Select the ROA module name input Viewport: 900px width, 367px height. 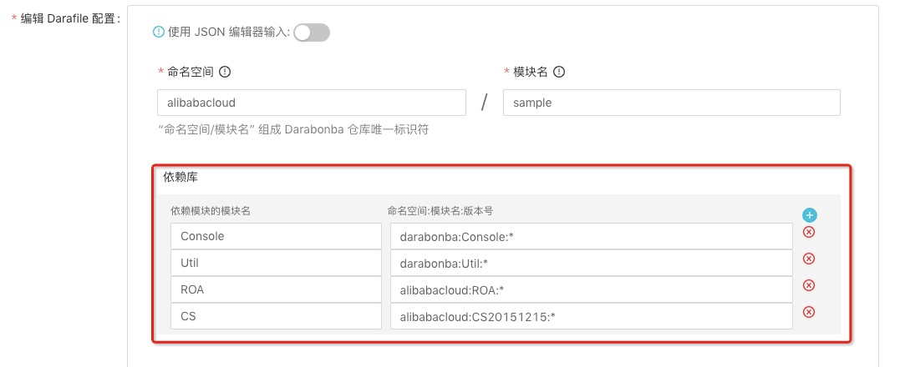(275, 289)
